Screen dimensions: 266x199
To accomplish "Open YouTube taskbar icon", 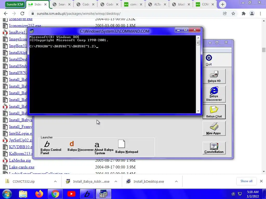I will [x=71, y=194].
